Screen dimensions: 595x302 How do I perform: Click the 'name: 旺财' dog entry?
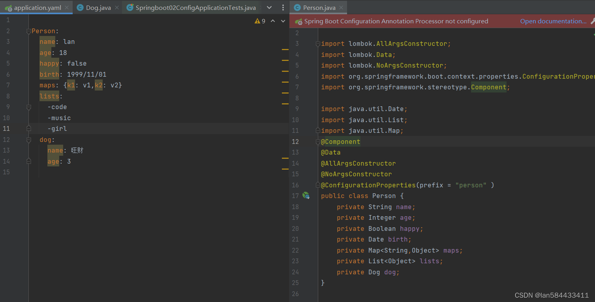(x=65, y=150)
